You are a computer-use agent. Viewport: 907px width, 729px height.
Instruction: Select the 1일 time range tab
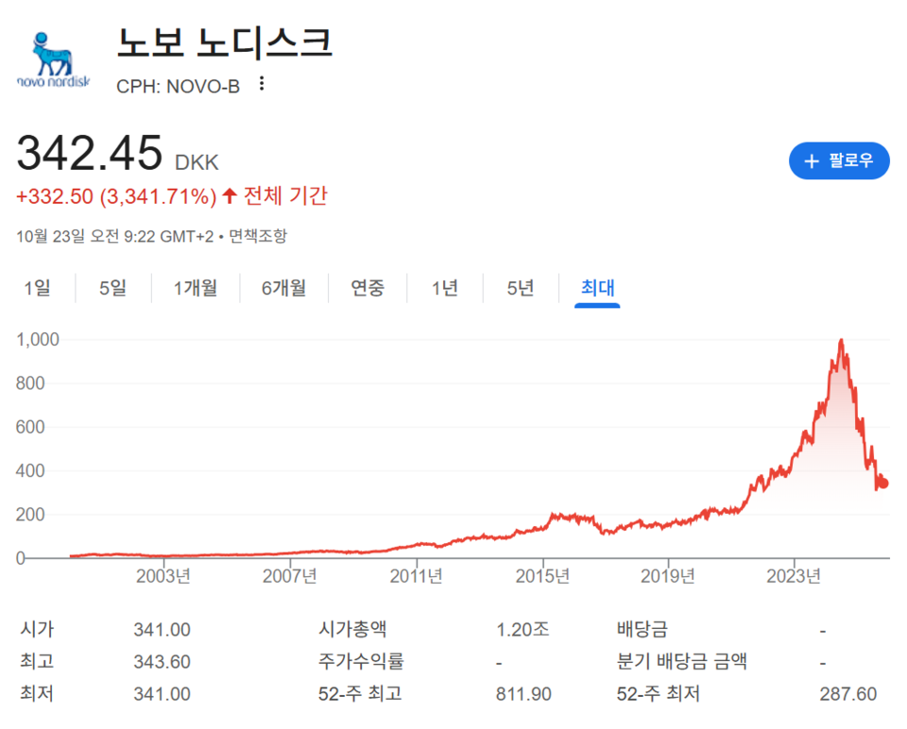tap(38, 288)
